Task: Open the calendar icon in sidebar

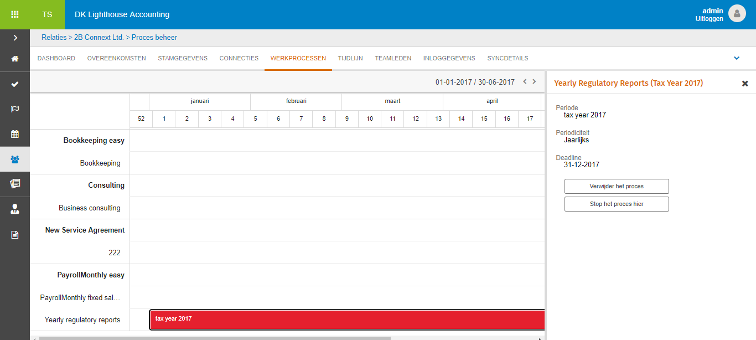Action: point(15,134)
